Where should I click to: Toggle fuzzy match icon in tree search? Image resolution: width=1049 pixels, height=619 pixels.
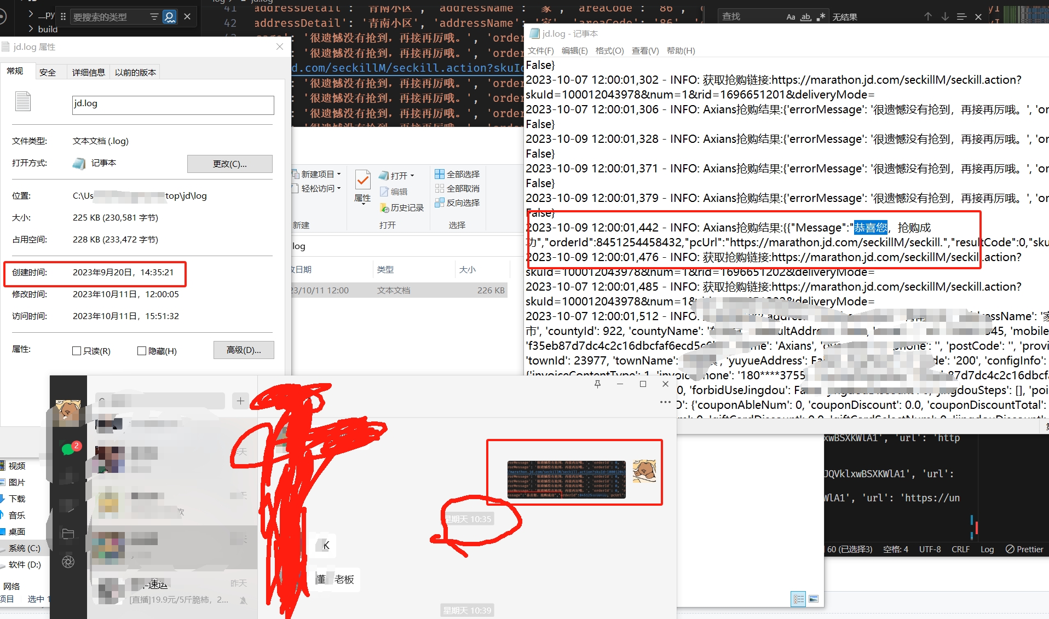tap(170, 17)
